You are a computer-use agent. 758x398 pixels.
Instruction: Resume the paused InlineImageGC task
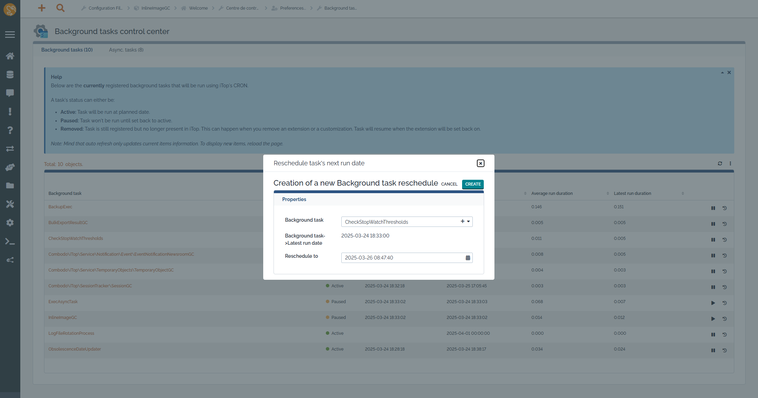pyautogui.click(x=713, y=319)
